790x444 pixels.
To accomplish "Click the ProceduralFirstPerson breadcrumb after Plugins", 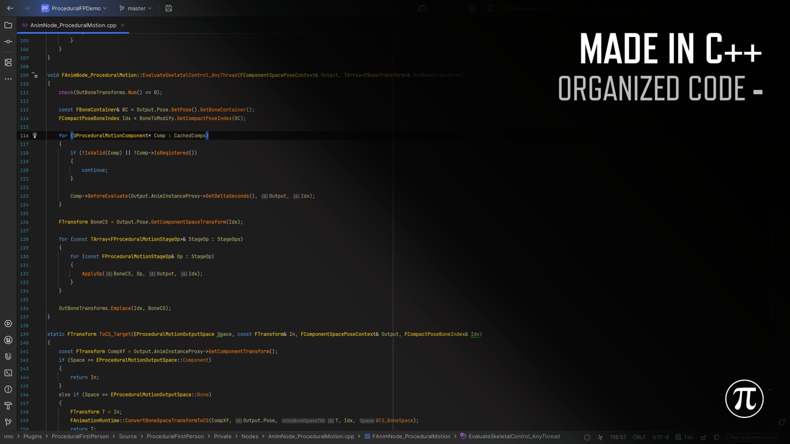I will 80,437.
